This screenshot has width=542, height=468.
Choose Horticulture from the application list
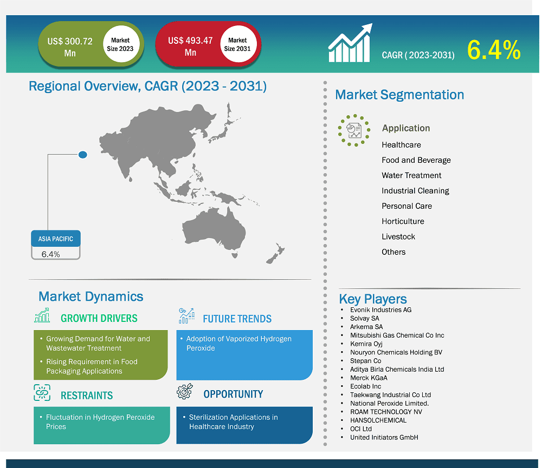point(403,221)
